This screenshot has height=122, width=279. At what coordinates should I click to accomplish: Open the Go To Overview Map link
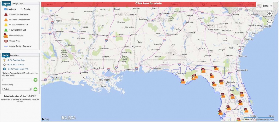(16, 60)
